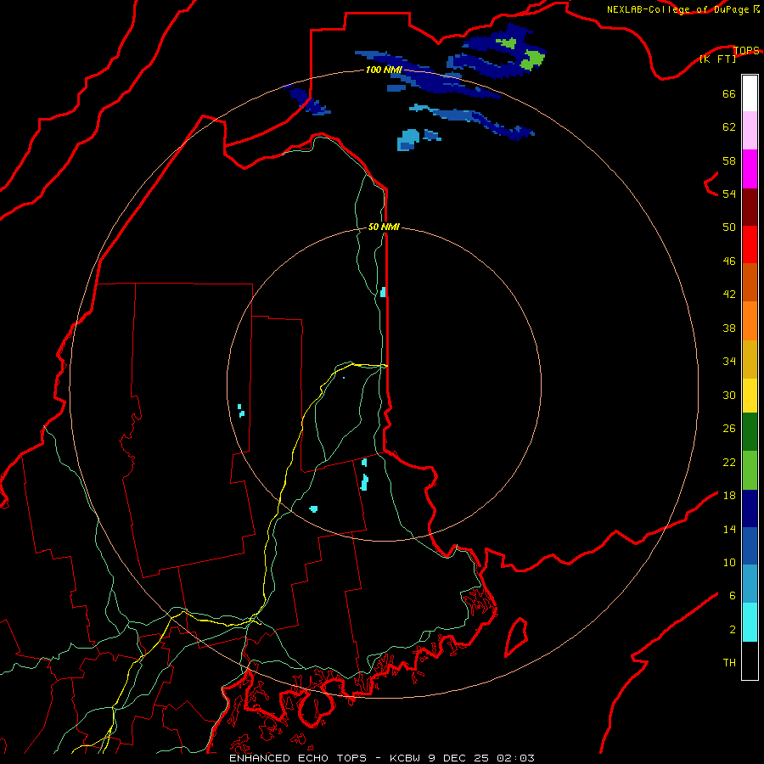Viewport: 764px width, 764px height.
Task: Click the legend value '54'
Action: 729,194
